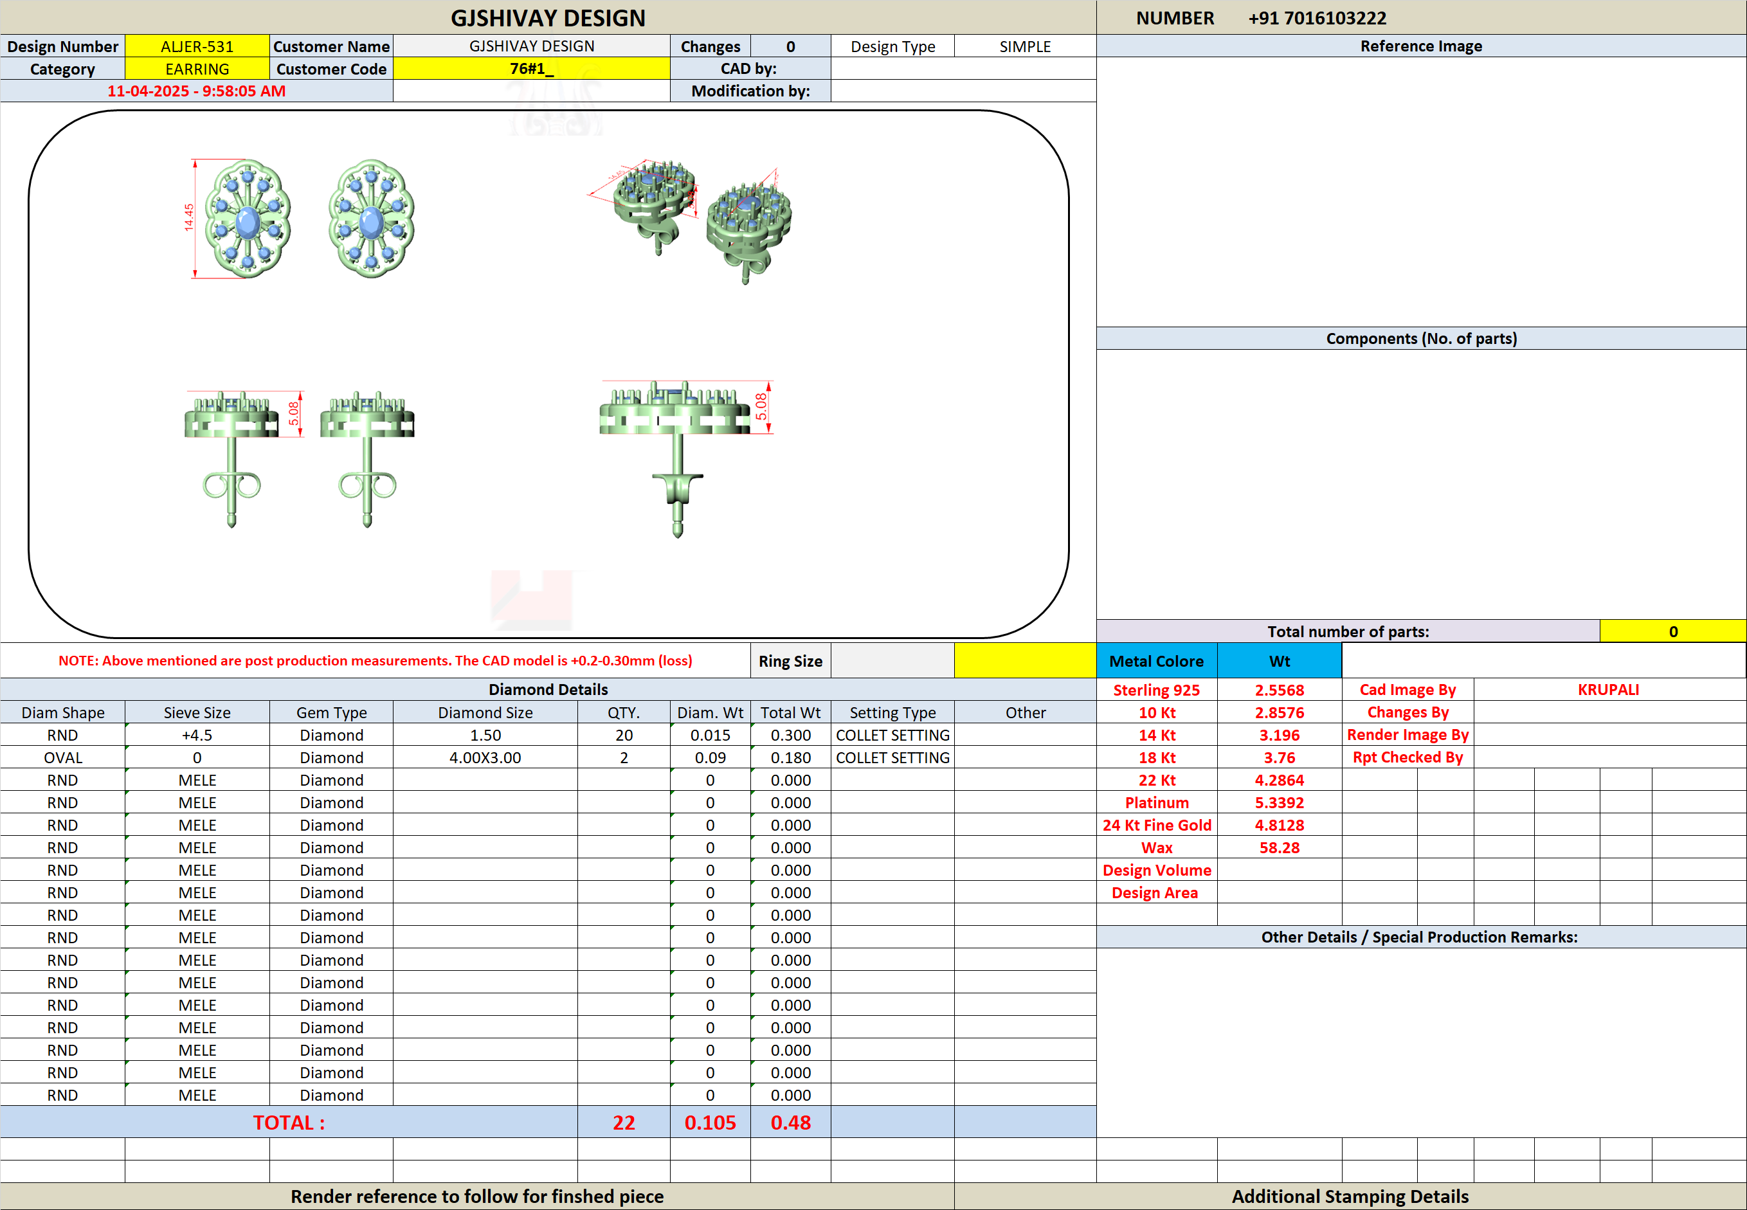
Task: Click the yellow cell beside Ring Size
Action: [1025, 661]
